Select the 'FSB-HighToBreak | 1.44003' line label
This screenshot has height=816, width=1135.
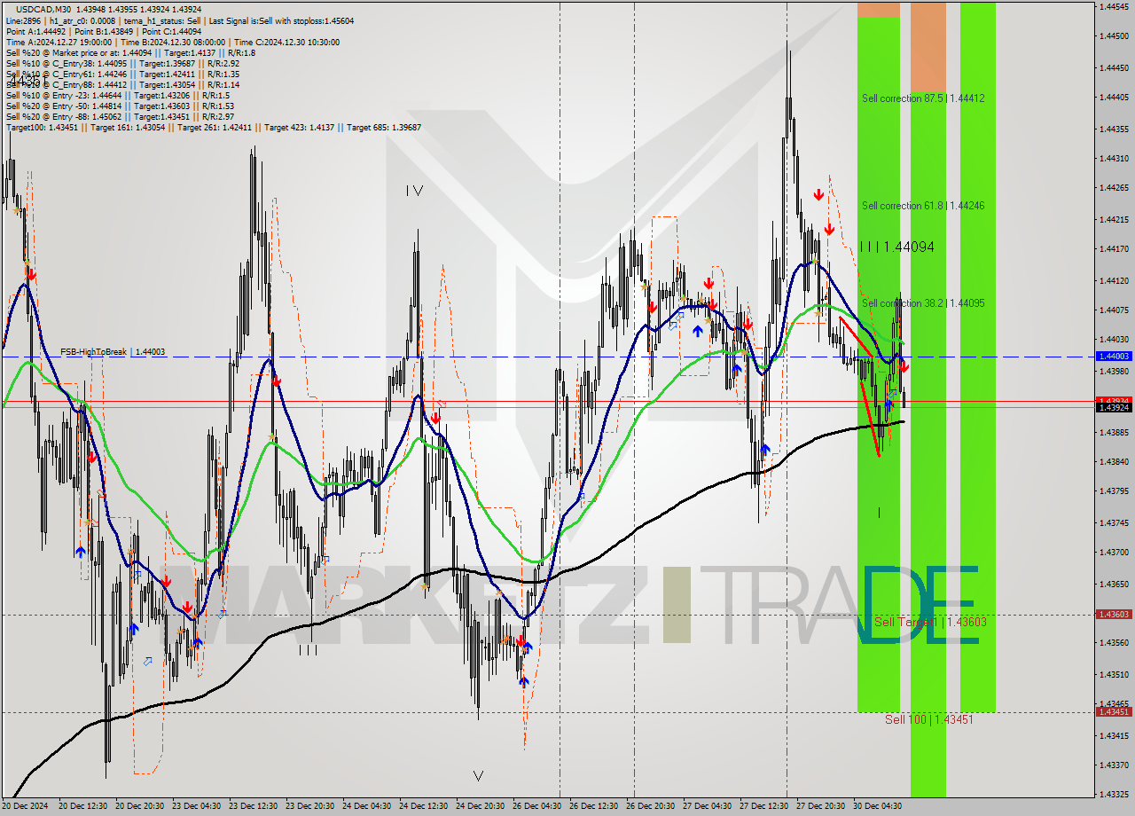click(113, 352)
